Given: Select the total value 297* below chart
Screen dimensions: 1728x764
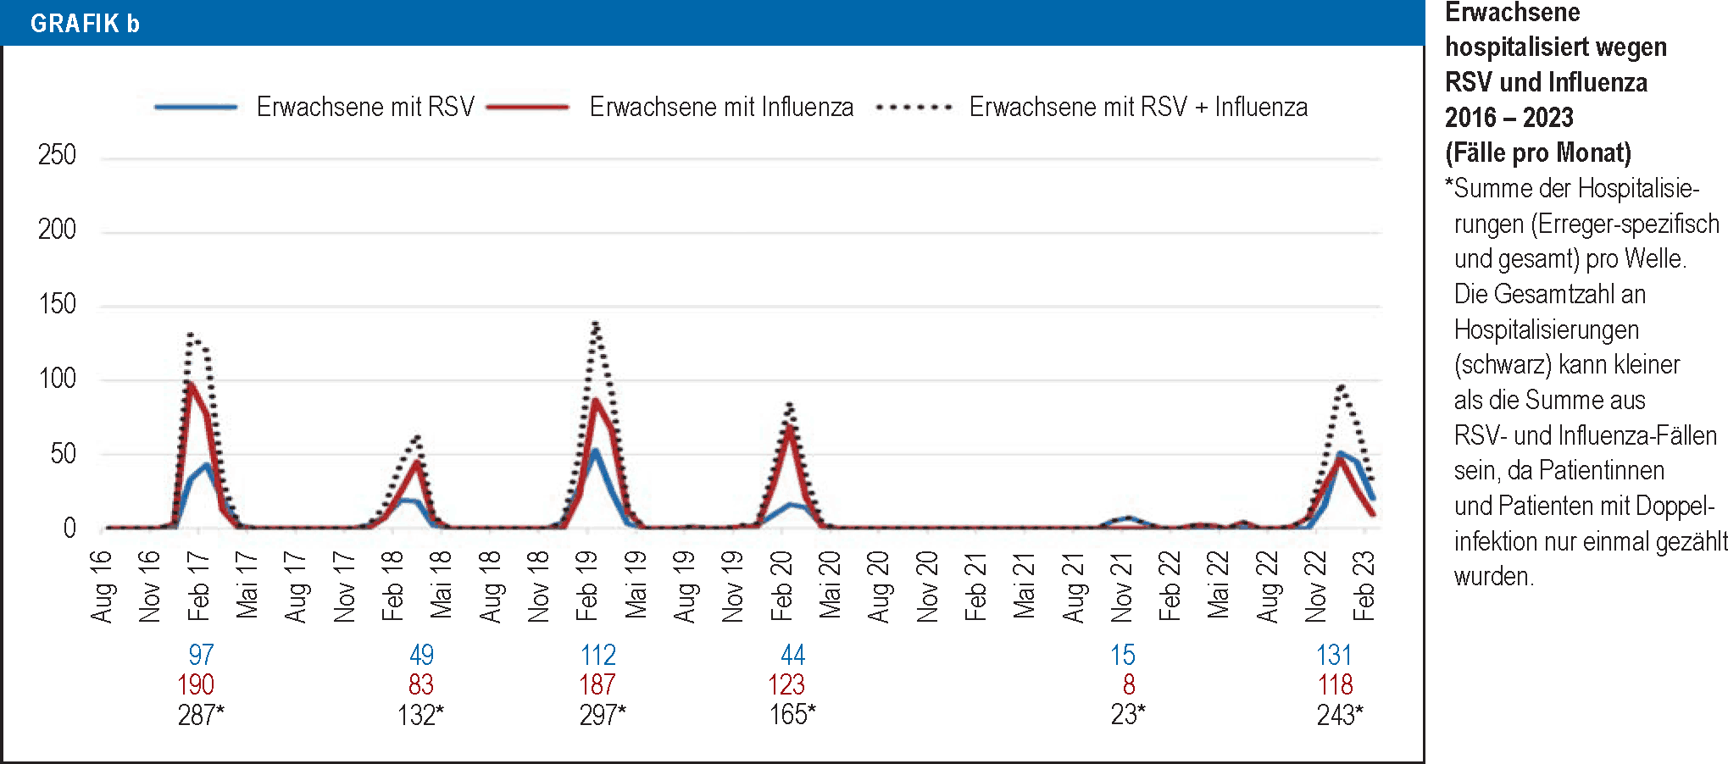Looking at the screenshot, I should click(x=602, y=715).
